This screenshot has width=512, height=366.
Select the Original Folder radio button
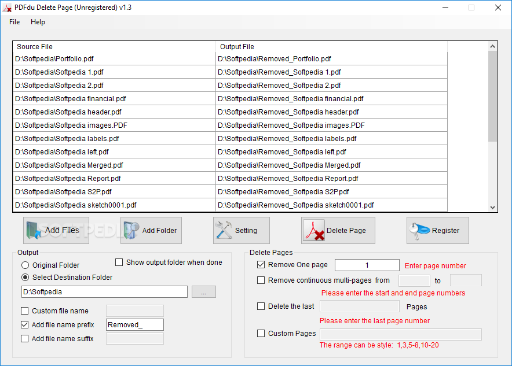[25, 265]
